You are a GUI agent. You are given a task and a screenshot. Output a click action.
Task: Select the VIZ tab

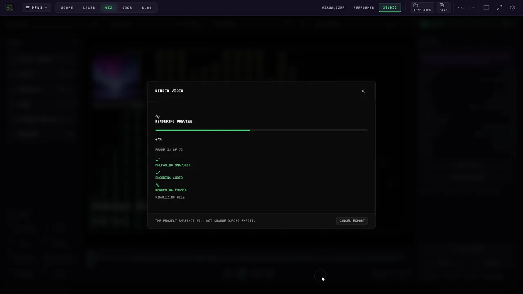[109, 8]
